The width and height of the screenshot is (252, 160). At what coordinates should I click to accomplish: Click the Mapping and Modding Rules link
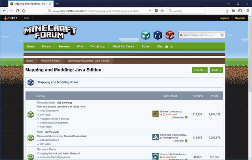tap(58, 82)
